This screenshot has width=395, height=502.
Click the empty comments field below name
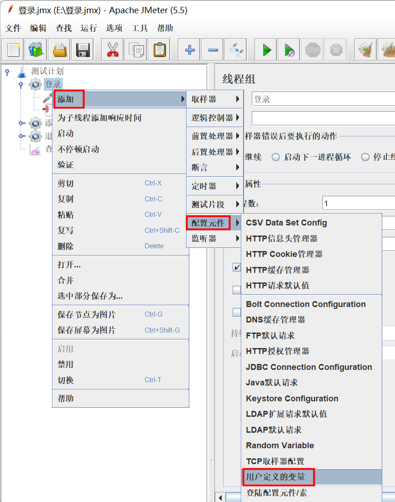pyautogui.click(x=323, y=118)
